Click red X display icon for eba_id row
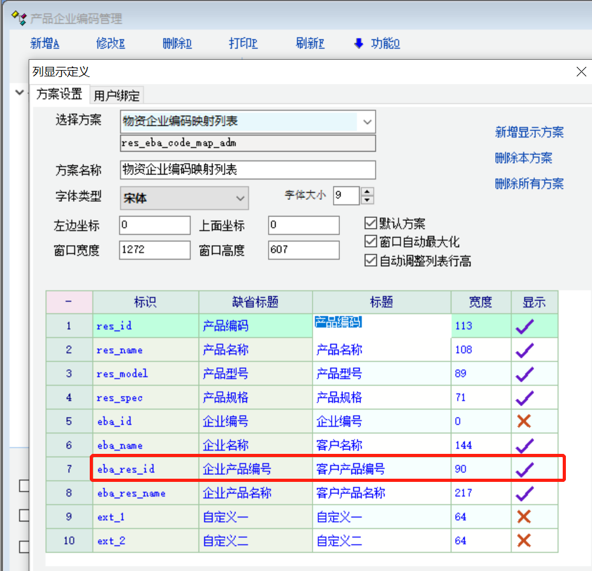Image resolution: width=592 pixels, height=571 pixels. point(525,421)
